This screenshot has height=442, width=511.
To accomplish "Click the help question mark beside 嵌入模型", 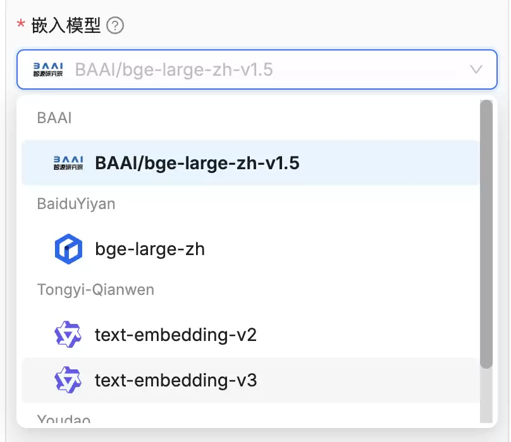I will click(115, 26).
